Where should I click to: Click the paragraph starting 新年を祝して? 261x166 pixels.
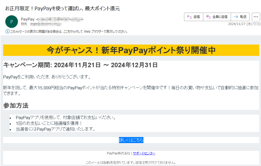(131, 90)
